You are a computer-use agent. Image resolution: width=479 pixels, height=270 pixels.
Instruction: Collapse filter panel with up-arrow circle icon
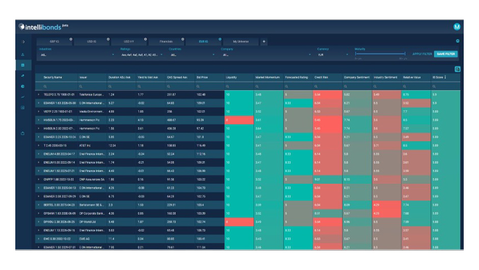[x=457, y=41]
